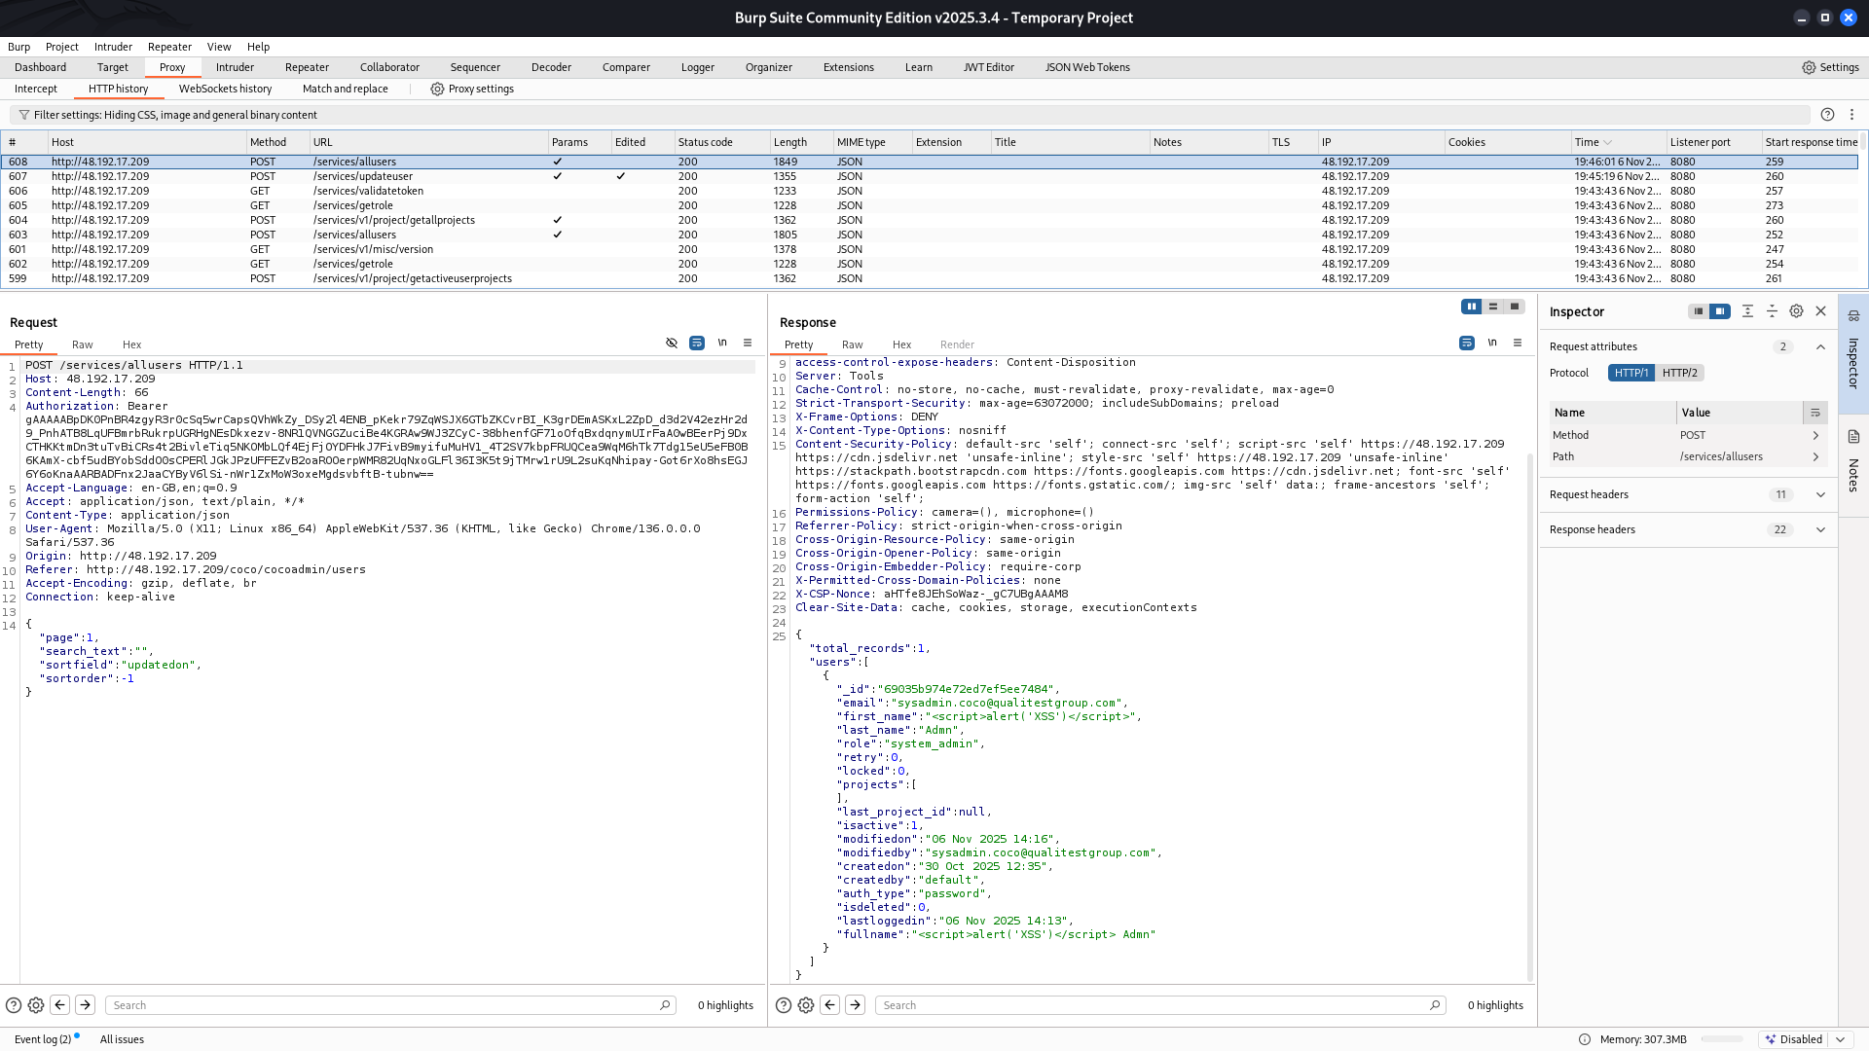Open the Request panel settings gear
This screenshot has width=1869, height=1051.
[36, 1005]
